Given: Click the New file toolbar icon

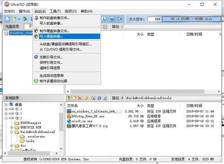Looking at the screenshot, I should point(8,19).
